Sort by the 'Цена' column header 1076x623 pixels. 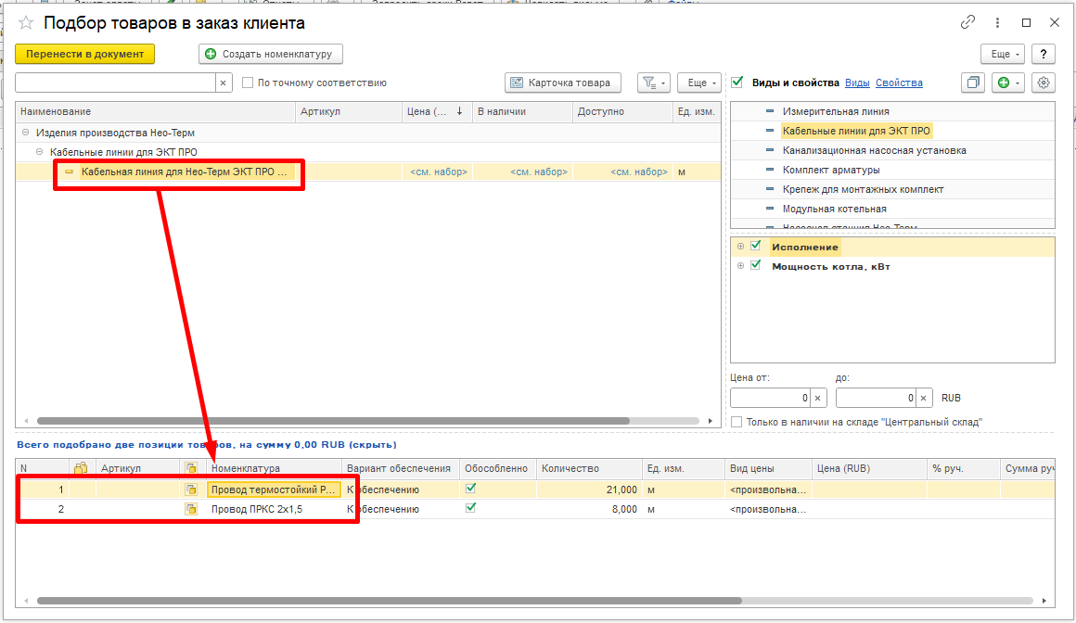(x=437, y=112)
